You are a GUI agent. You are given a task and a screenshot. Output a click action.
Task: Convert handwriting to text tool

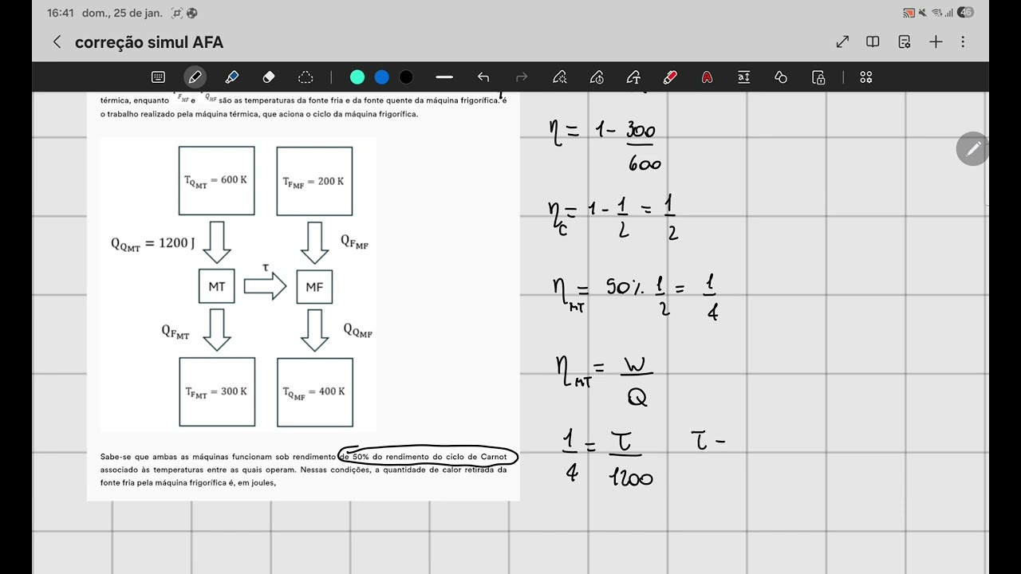(633, 77)
